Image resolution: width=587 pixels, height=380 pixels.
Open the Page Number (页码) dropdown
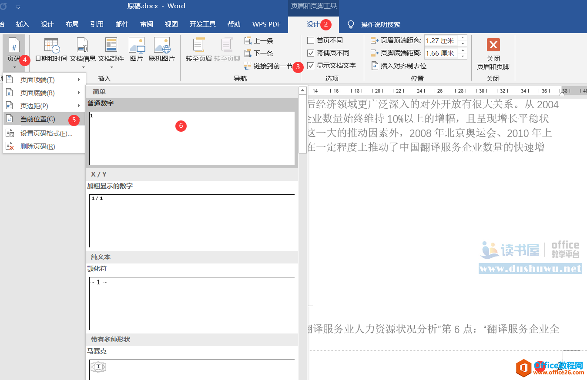tap(14, 53)
